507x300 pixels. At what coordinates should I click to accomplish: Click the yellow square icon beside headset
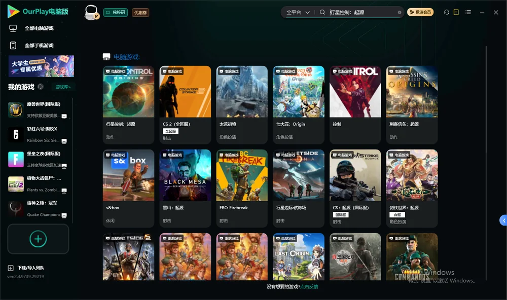tap(456, 12)
